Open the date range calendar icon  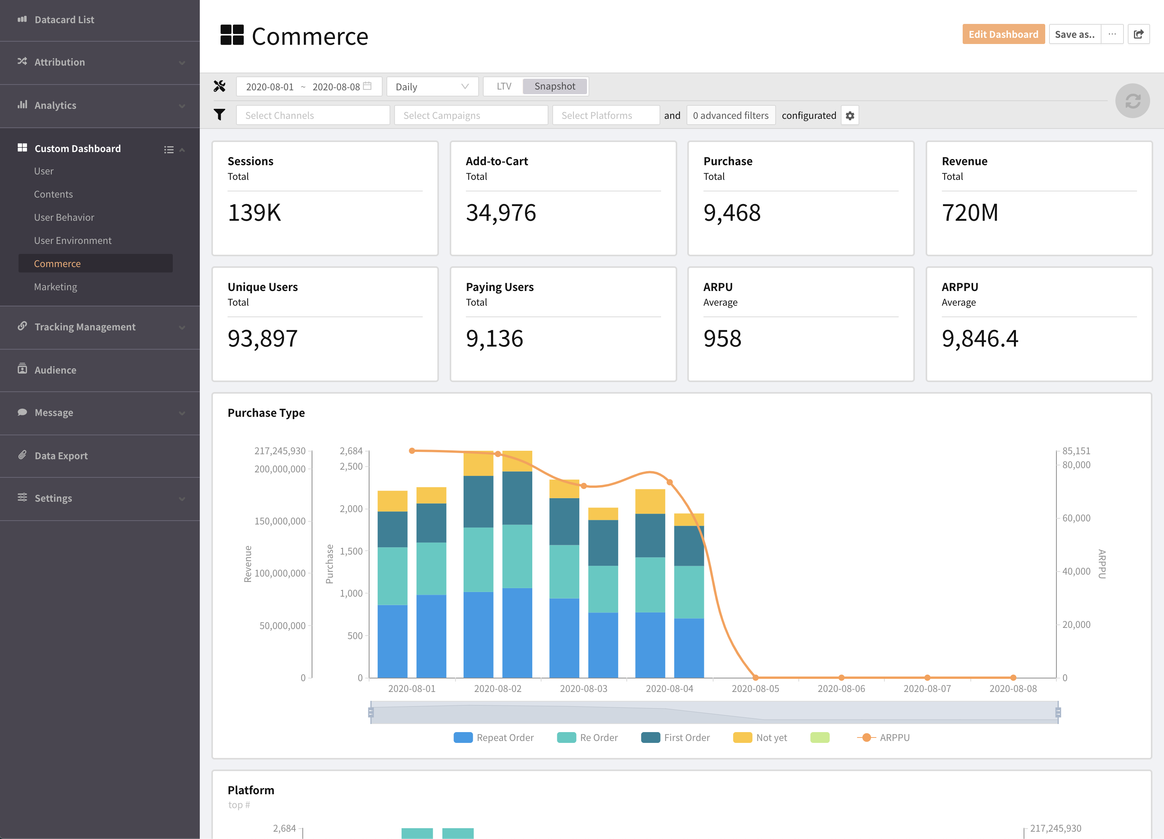coord(368,86)
